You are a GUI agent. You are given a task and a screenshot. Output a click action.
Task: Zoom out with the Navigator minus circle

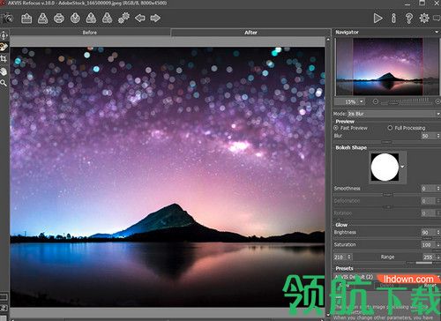click(x=376, y=101)
